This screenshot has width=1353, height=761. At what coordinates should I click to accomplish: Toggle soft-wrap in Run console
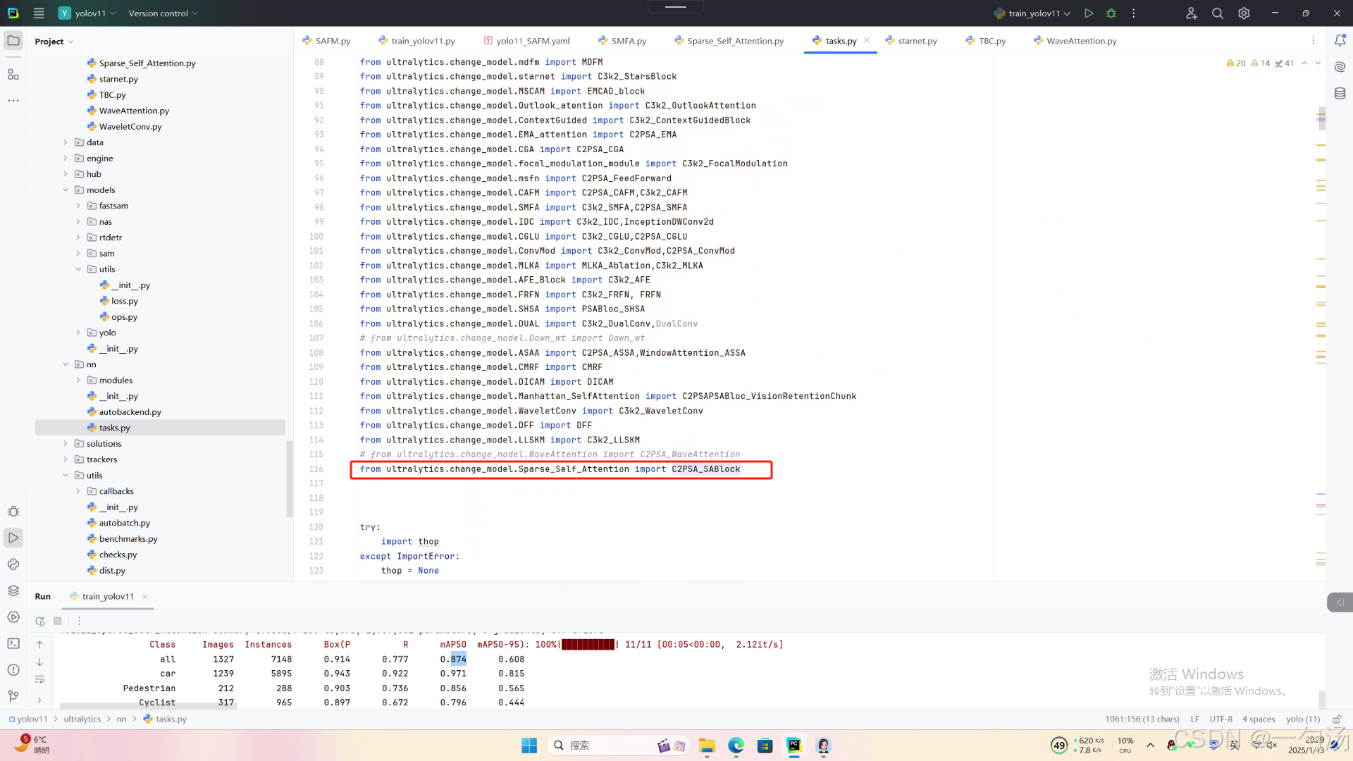[x=39, y=680]
